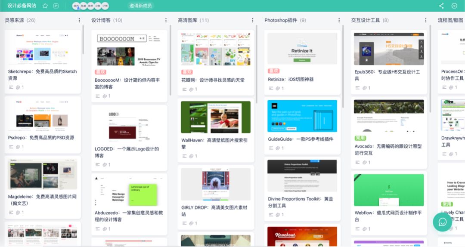Click description icon on the Magdeleine card
The height and width of the screenshot is (247, 465).
11,212
